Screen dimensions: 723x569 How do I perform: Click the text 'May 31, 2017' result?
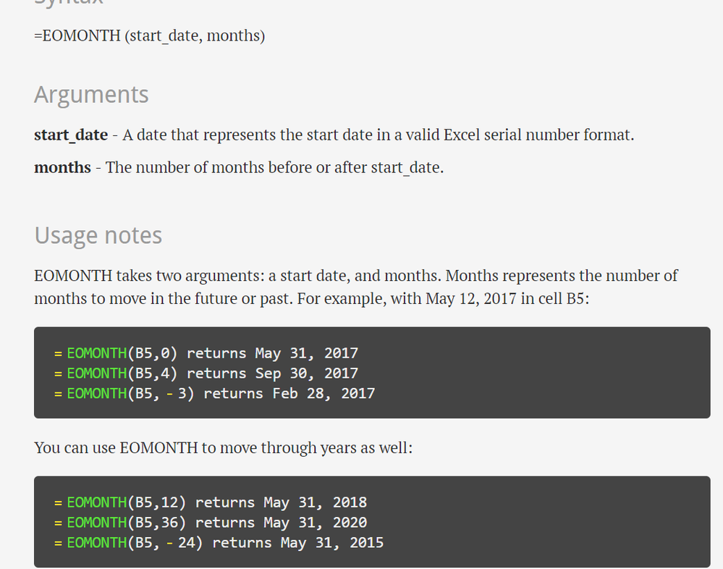[307, 354]
